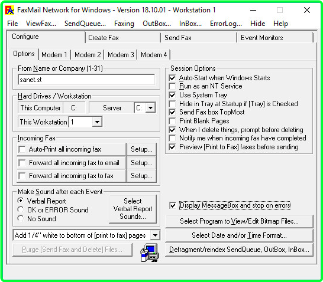The image size is (323, 282).
Task: Select the OK or ERROR Sound option
Action: (x=21, y=209)
